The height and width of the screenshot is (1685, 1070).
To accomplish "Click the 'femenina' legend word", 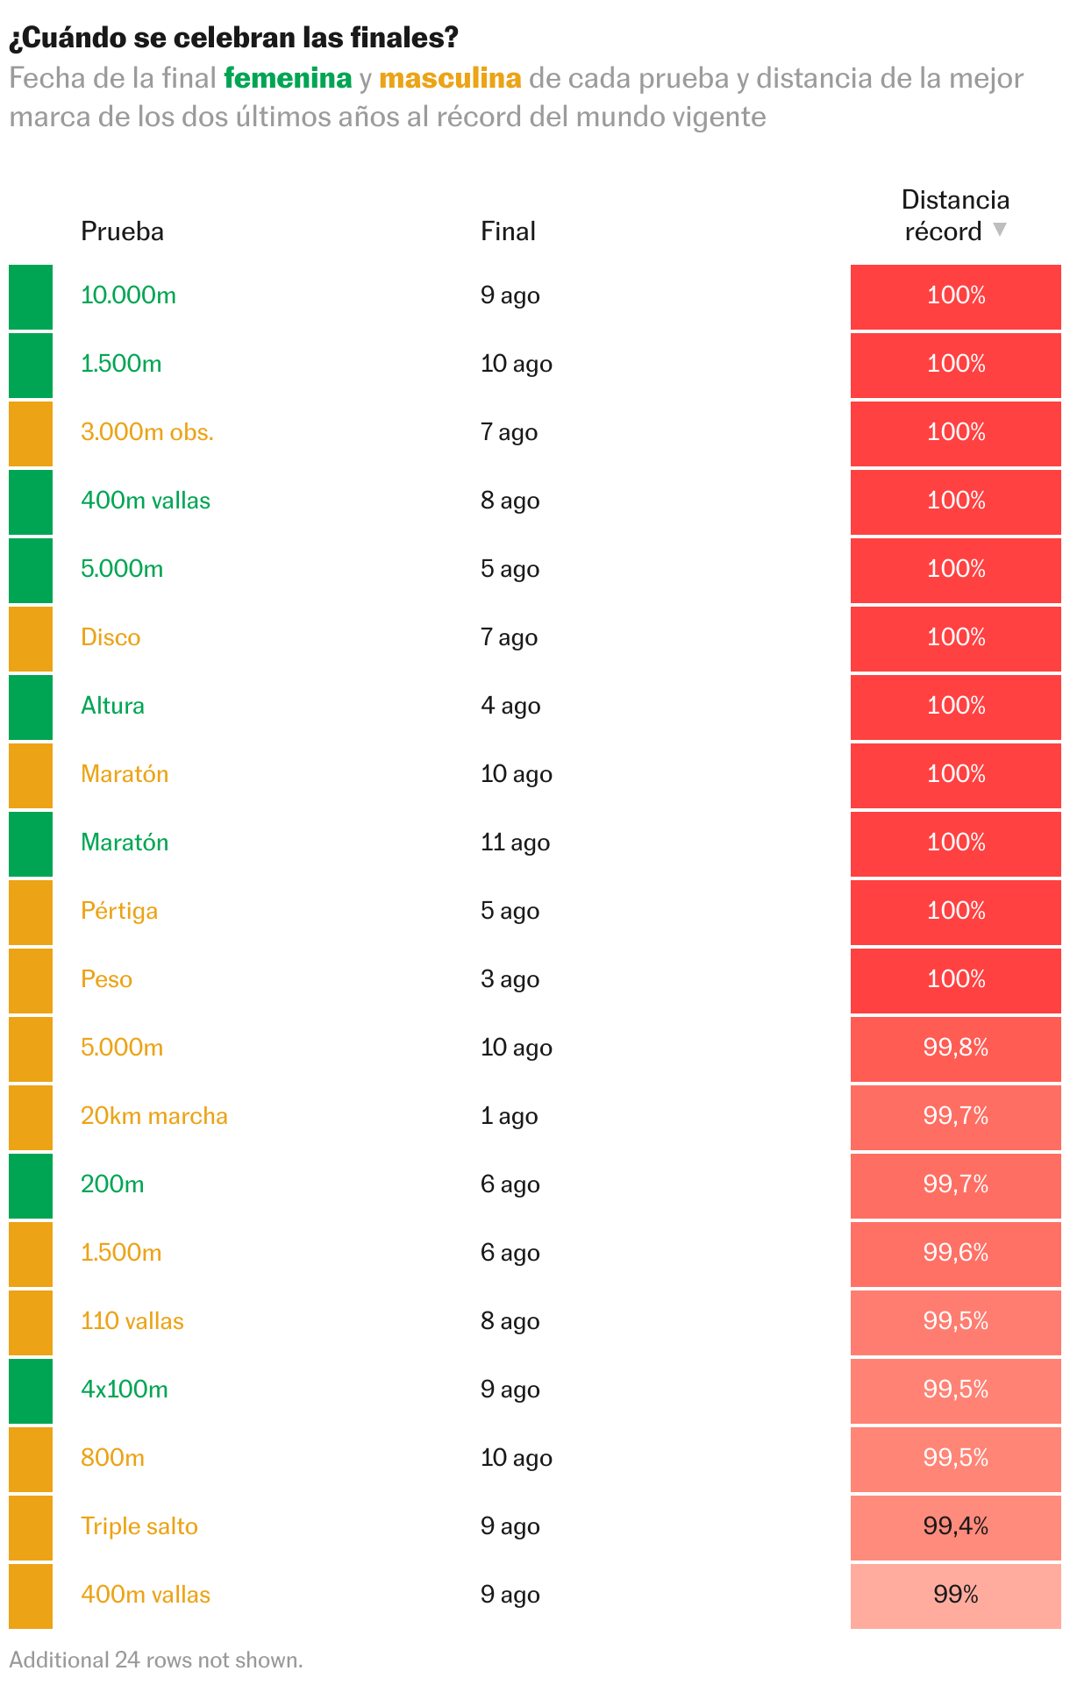I will pos(288,78).
